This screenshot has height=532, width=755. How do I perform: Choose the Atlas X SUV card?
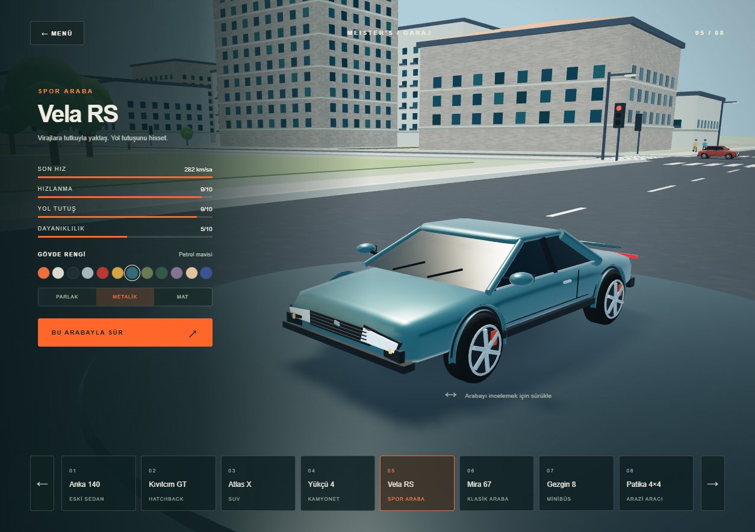pyautogui.click(x=258, y=483)
